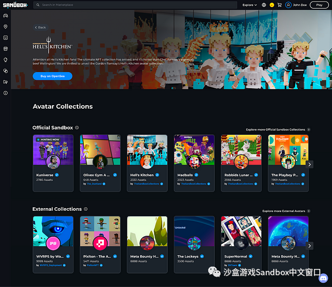Open the info circle sidebar icon

[x=6, y=93]
